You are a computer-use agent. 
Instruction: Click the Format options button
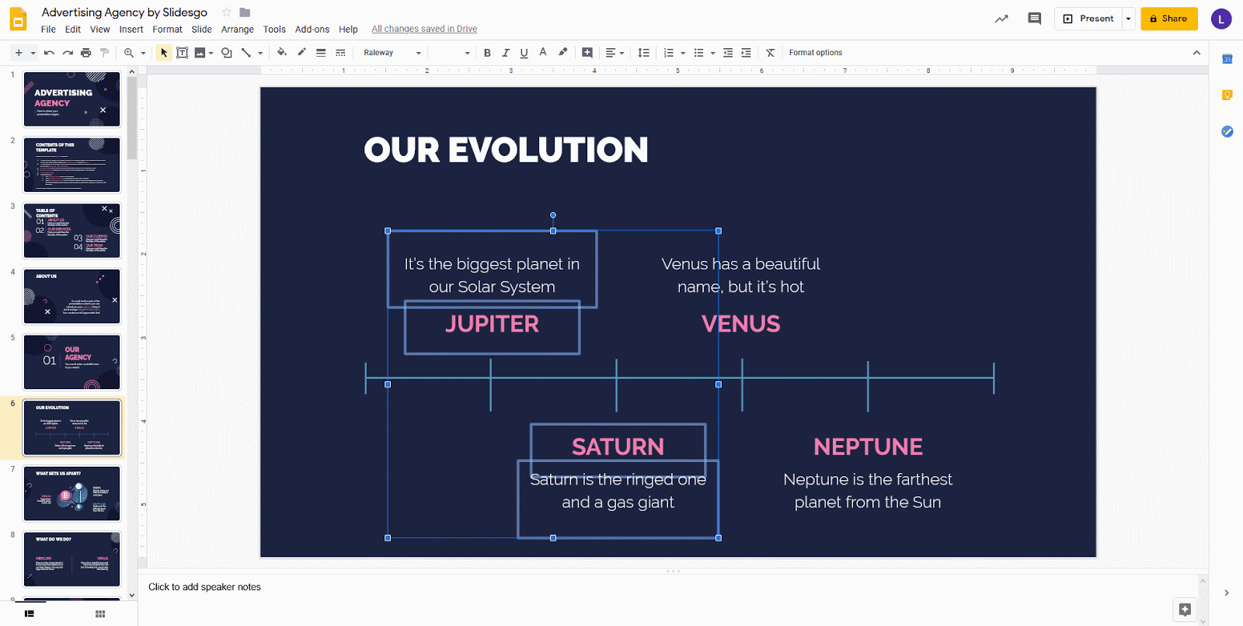click(816, 53)
